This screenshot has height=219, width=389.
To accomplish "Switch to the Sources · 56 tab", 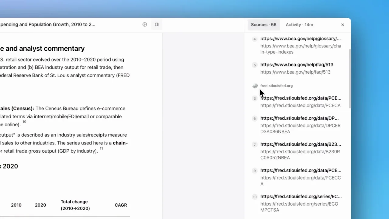I will 263,25.
